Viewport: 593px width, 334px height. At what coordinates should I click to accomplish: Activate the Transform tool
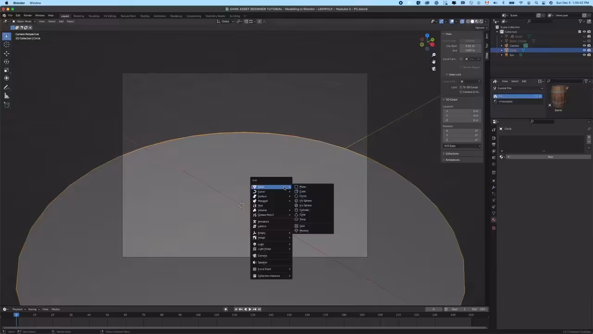(x=6, y=78)
